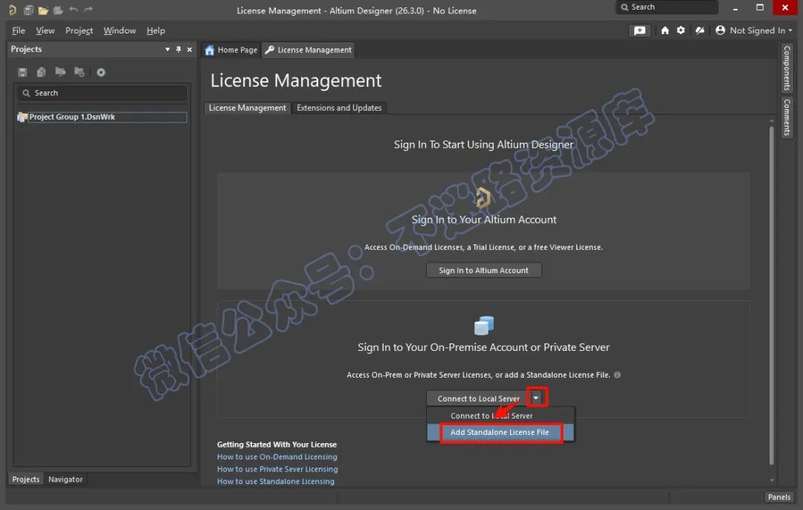Click the copy documents icon in Projects panel
The image size is (803, 510).
pos(41,72)
